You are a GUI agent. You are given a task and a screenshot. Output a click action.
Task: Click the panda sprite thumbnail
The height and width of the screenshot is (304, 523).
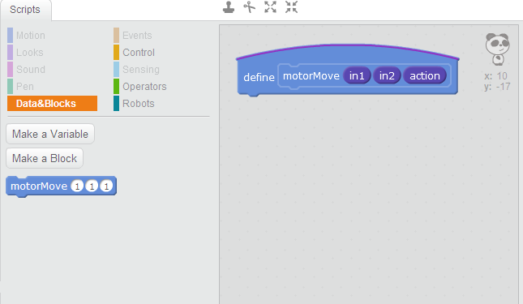pyautogui.click(x=497, y=49)
